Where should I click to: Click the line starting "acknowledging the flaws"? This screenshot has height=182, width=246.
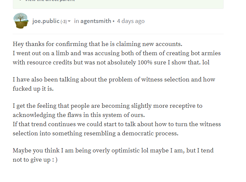pos(79,115)
